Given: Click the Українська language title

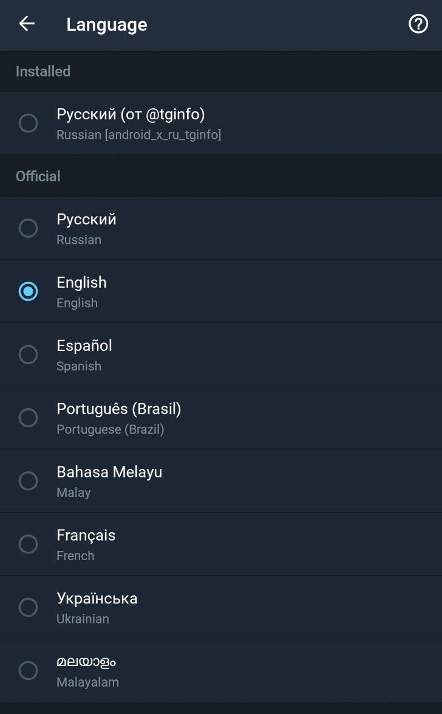Looking at the screenshot, I should pyautogui.click(x=97, y=599).
